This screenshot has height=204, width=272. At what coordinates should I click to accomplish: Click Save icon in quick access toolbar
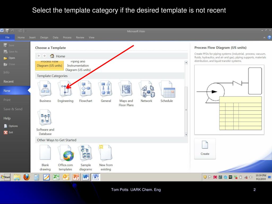click(x=7, y=31)
